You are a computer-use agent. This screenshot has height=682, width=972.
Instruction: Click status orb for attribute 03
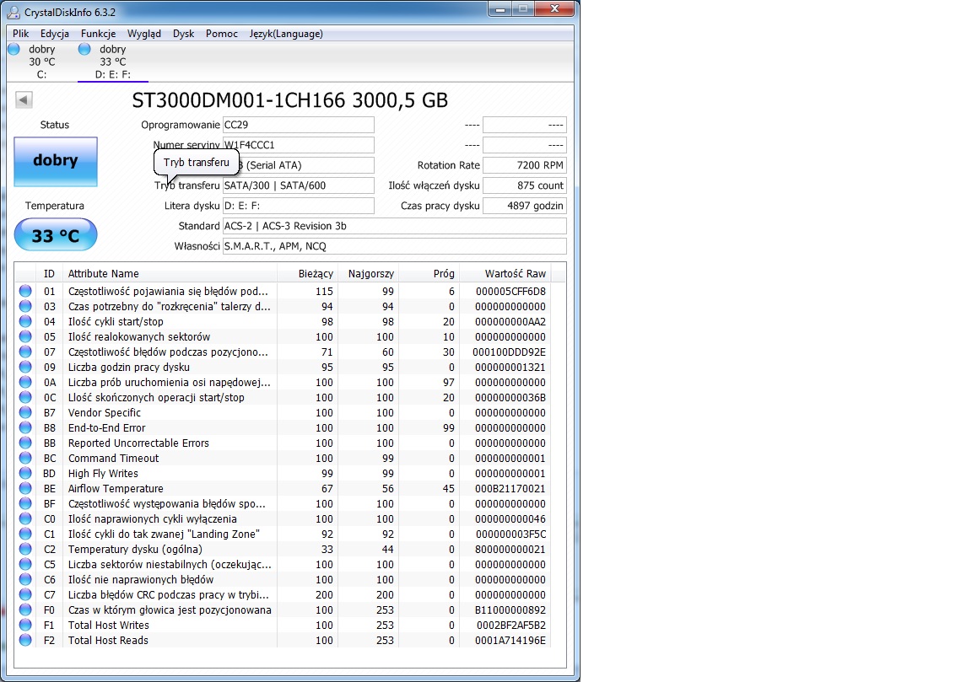[25, 306]
